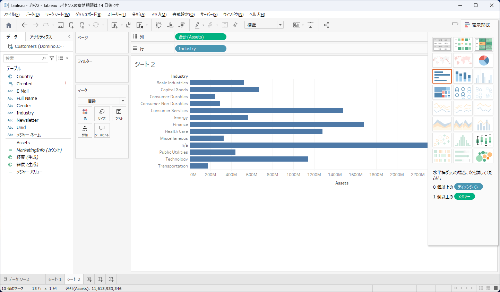Image resolution: width=500 pixels, height=292 pixels.
Task: Open サイズ (size) on the marks card
Action: pos(102,114)
